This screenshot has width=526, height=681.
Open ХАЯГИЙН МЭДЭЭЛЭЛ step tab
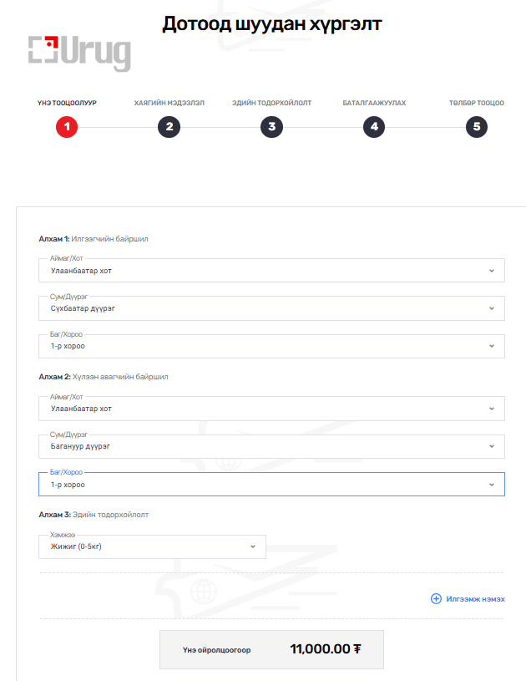point(169,103)
